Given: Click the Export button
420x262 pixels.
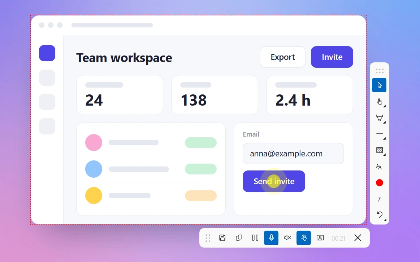Looking at the screenshot, I should (x=283, y=57).
